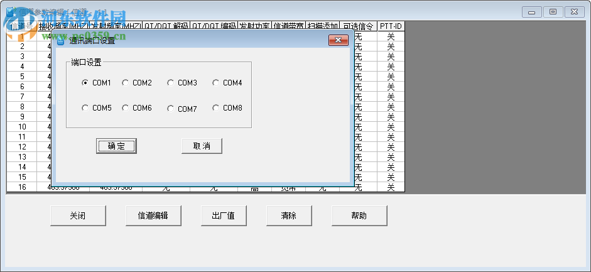Minimize the channel parameter window
Screen dimensions: 591x272
(x=532, y=12)
